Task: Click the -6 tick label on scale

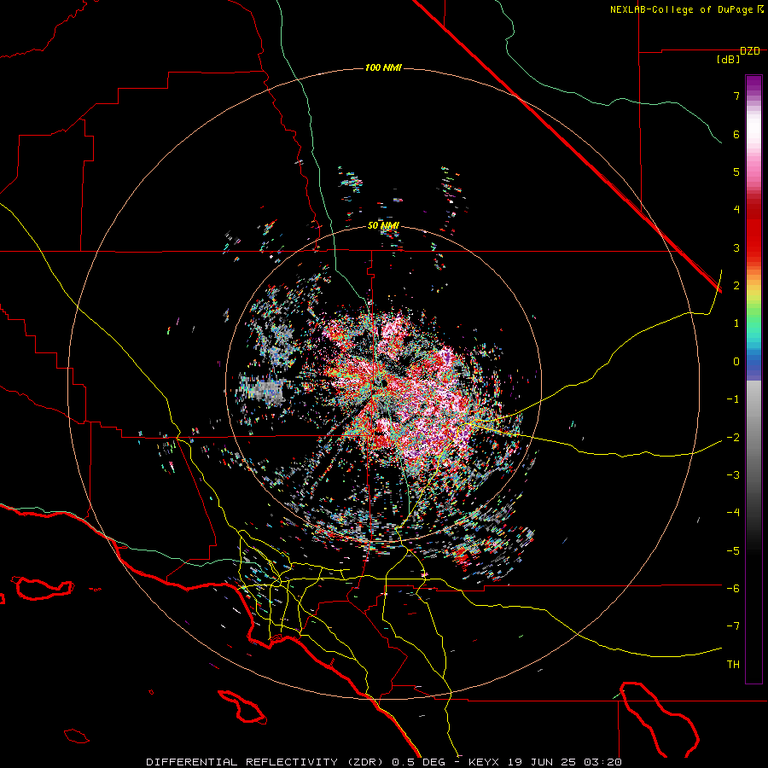Action: pyautogui.click(x=733, y=588)
